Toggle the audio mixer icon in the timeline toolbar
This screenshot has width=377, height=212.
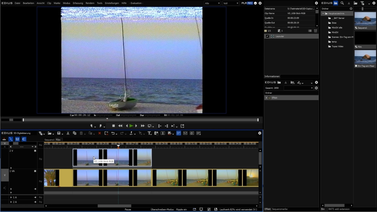[185, 133]
